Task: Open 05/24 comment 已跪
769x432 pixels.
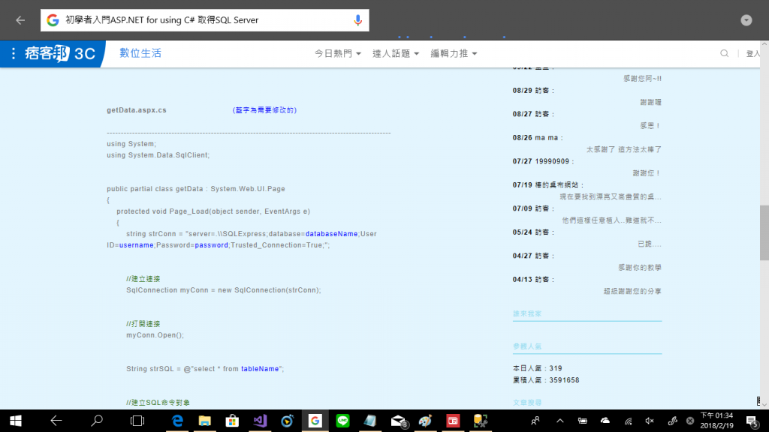Action: (650, 244)
